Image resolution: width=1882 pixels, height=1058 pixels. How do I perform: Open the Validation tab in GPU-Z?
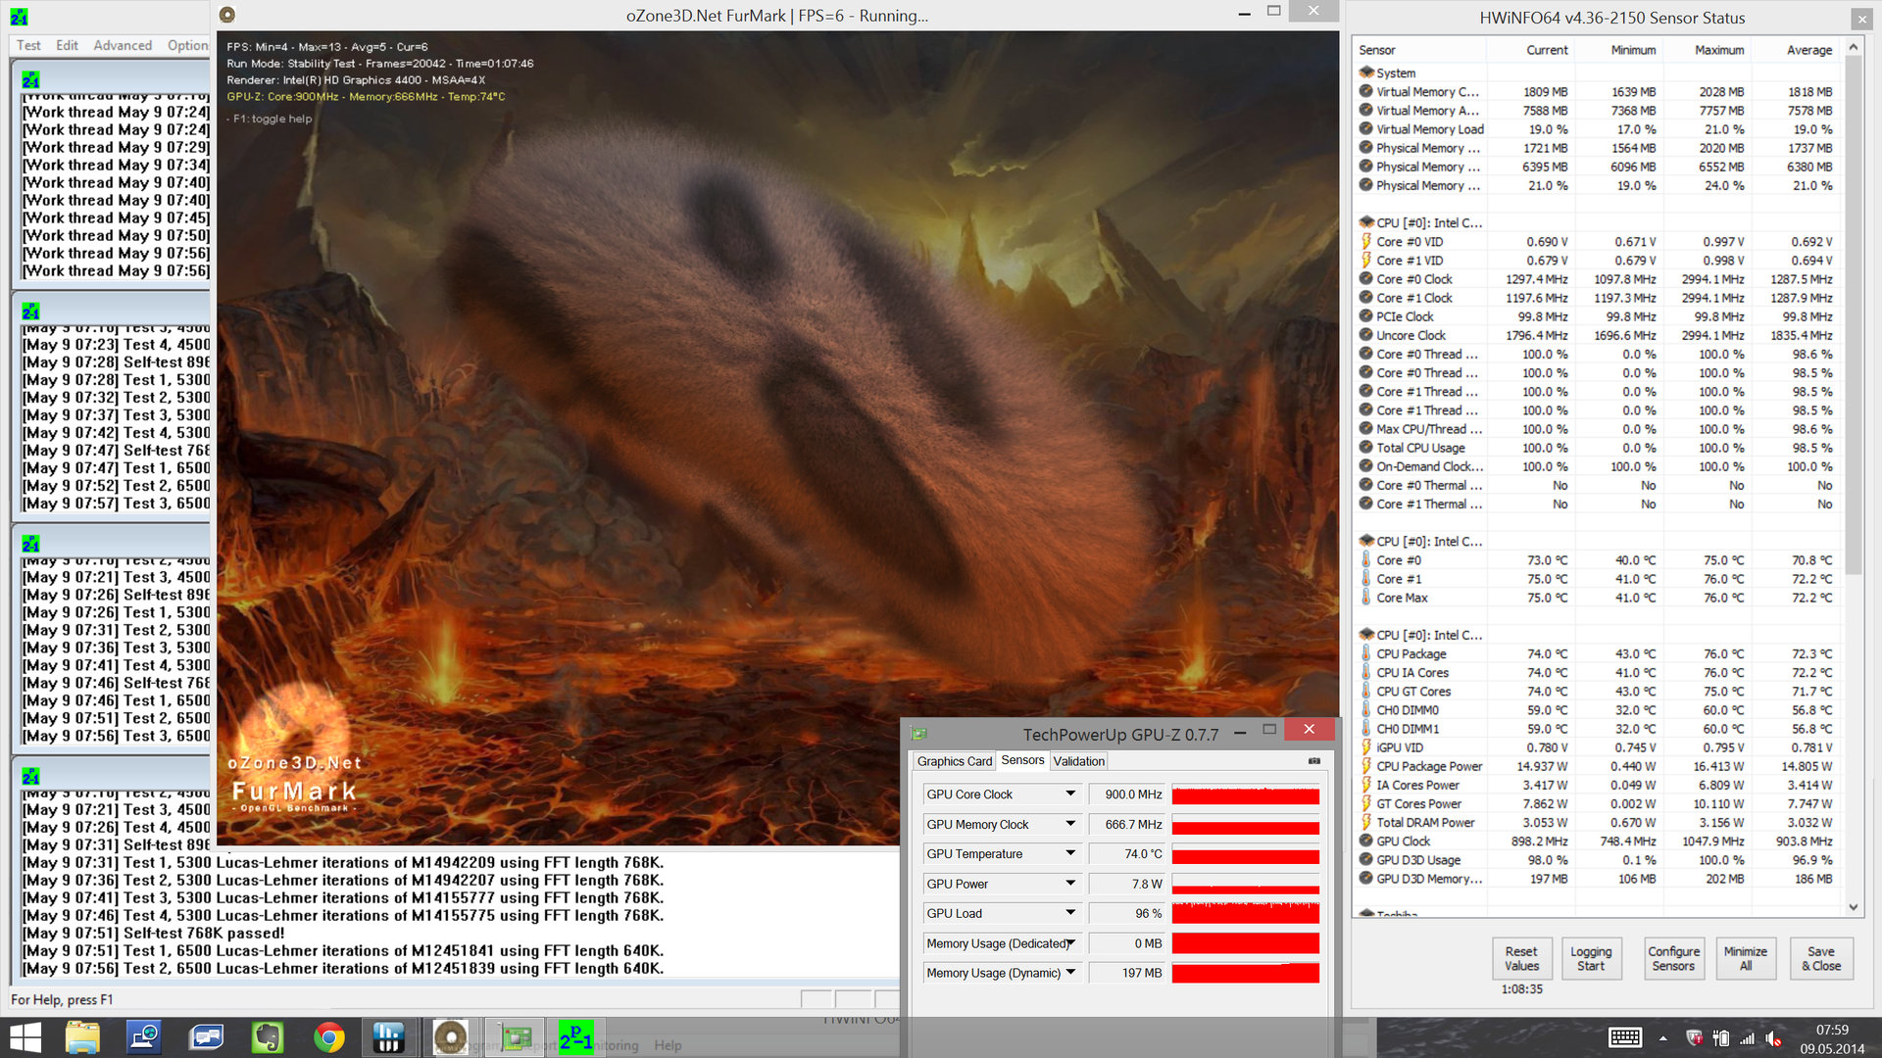[x=1078, y=761]
